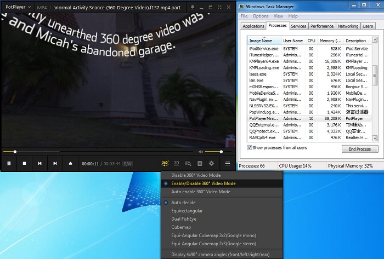Switch to the Performance tab
Viewport: 384px width, 259px height.
point(322,26)
